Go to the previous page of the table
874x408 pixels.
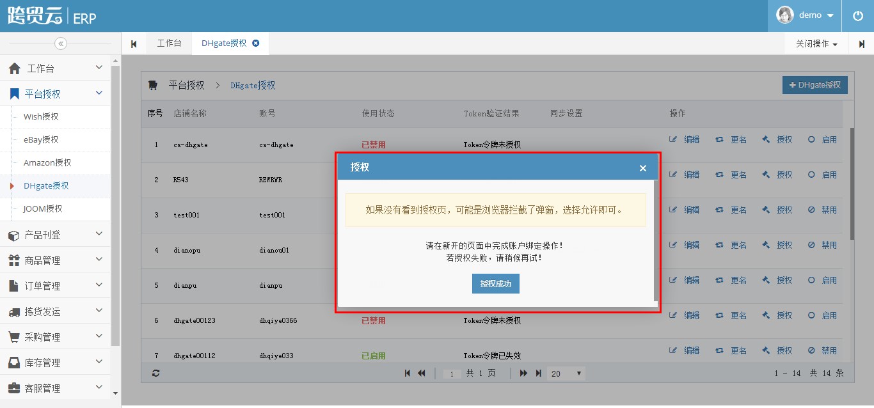pyautogui.click(x=421, y=373)
